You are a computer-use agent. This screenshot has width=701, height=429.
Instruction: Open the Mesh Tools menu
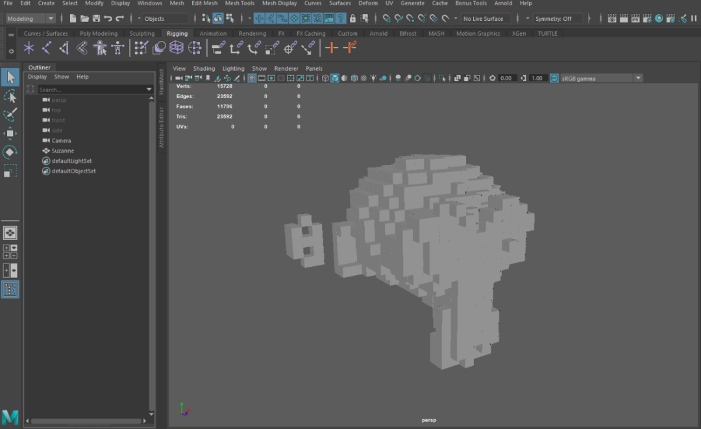[240, 3]
